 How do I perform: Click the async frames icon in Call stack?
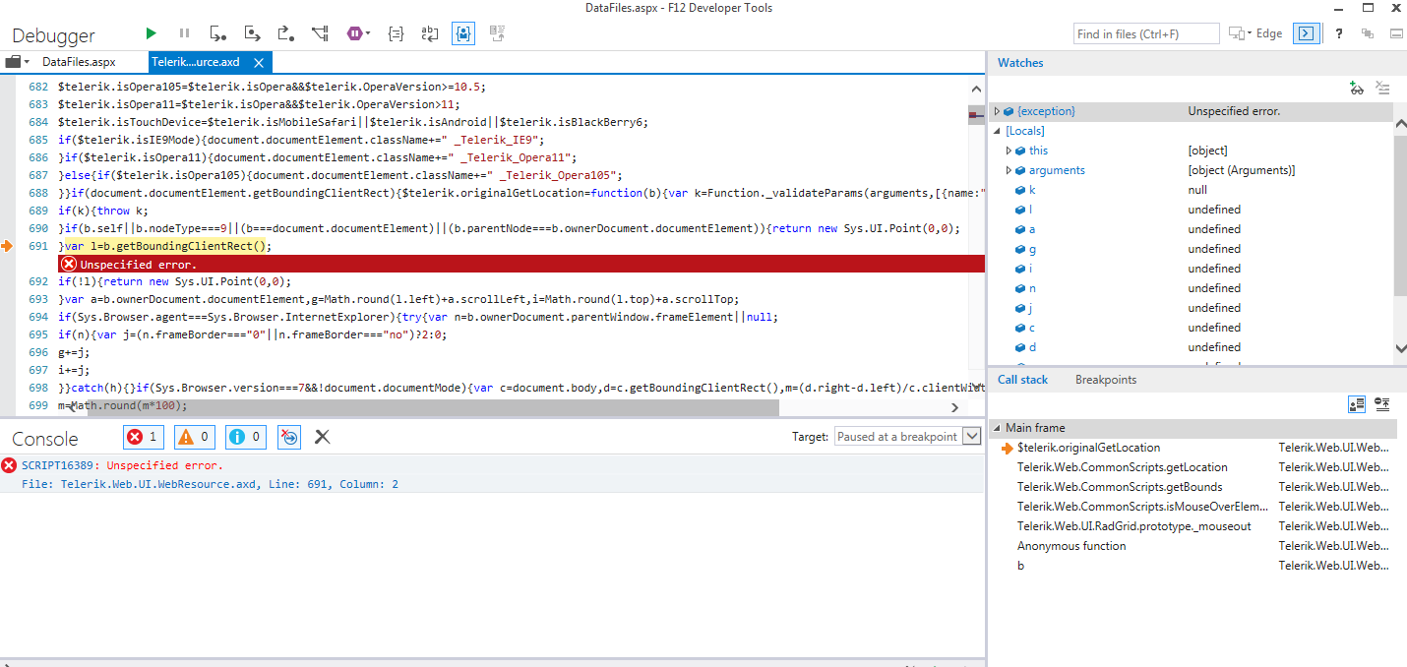click(x=1382, y=403)
